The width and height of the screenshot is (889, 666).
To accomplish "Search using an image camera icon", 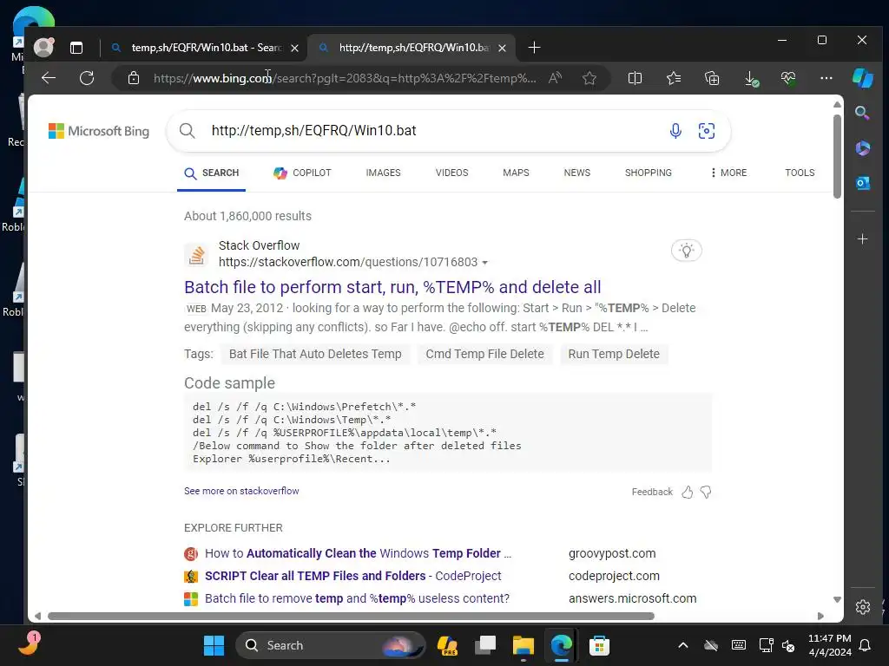I will pyautogui.click(x=707, y=131).
